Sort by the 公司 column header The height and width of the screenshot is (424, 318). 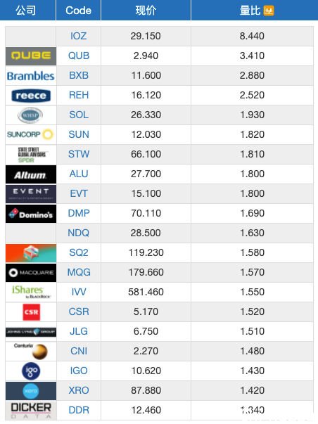[26, 11]
